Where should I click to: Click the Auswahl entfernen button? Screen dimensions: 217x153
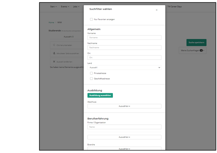pos(67,62)
